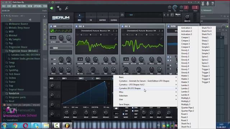This screenshot has width=230, height=129.
Task: Click FL Studio taskbar icon
Action: (x=67, y=126)
